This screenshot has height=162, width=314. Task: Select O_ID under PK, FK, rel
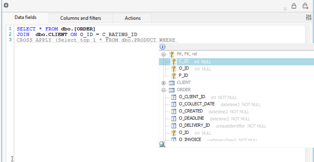(x=184, y=68)
